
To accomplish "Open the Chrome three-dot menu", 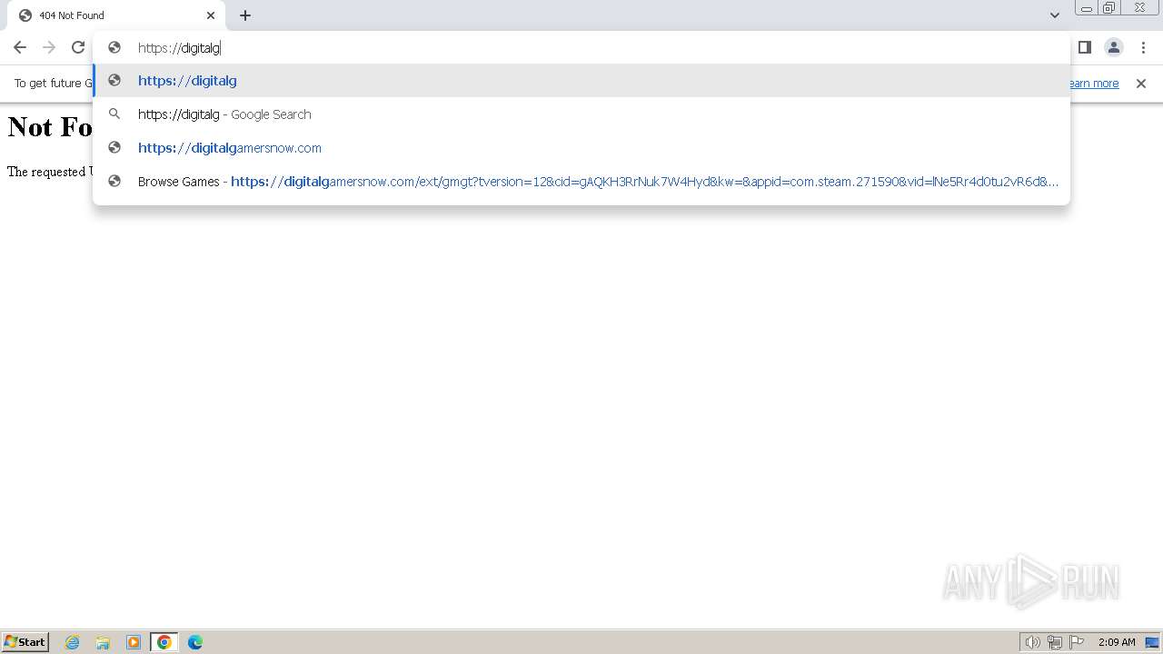I will coord(1143,47).
